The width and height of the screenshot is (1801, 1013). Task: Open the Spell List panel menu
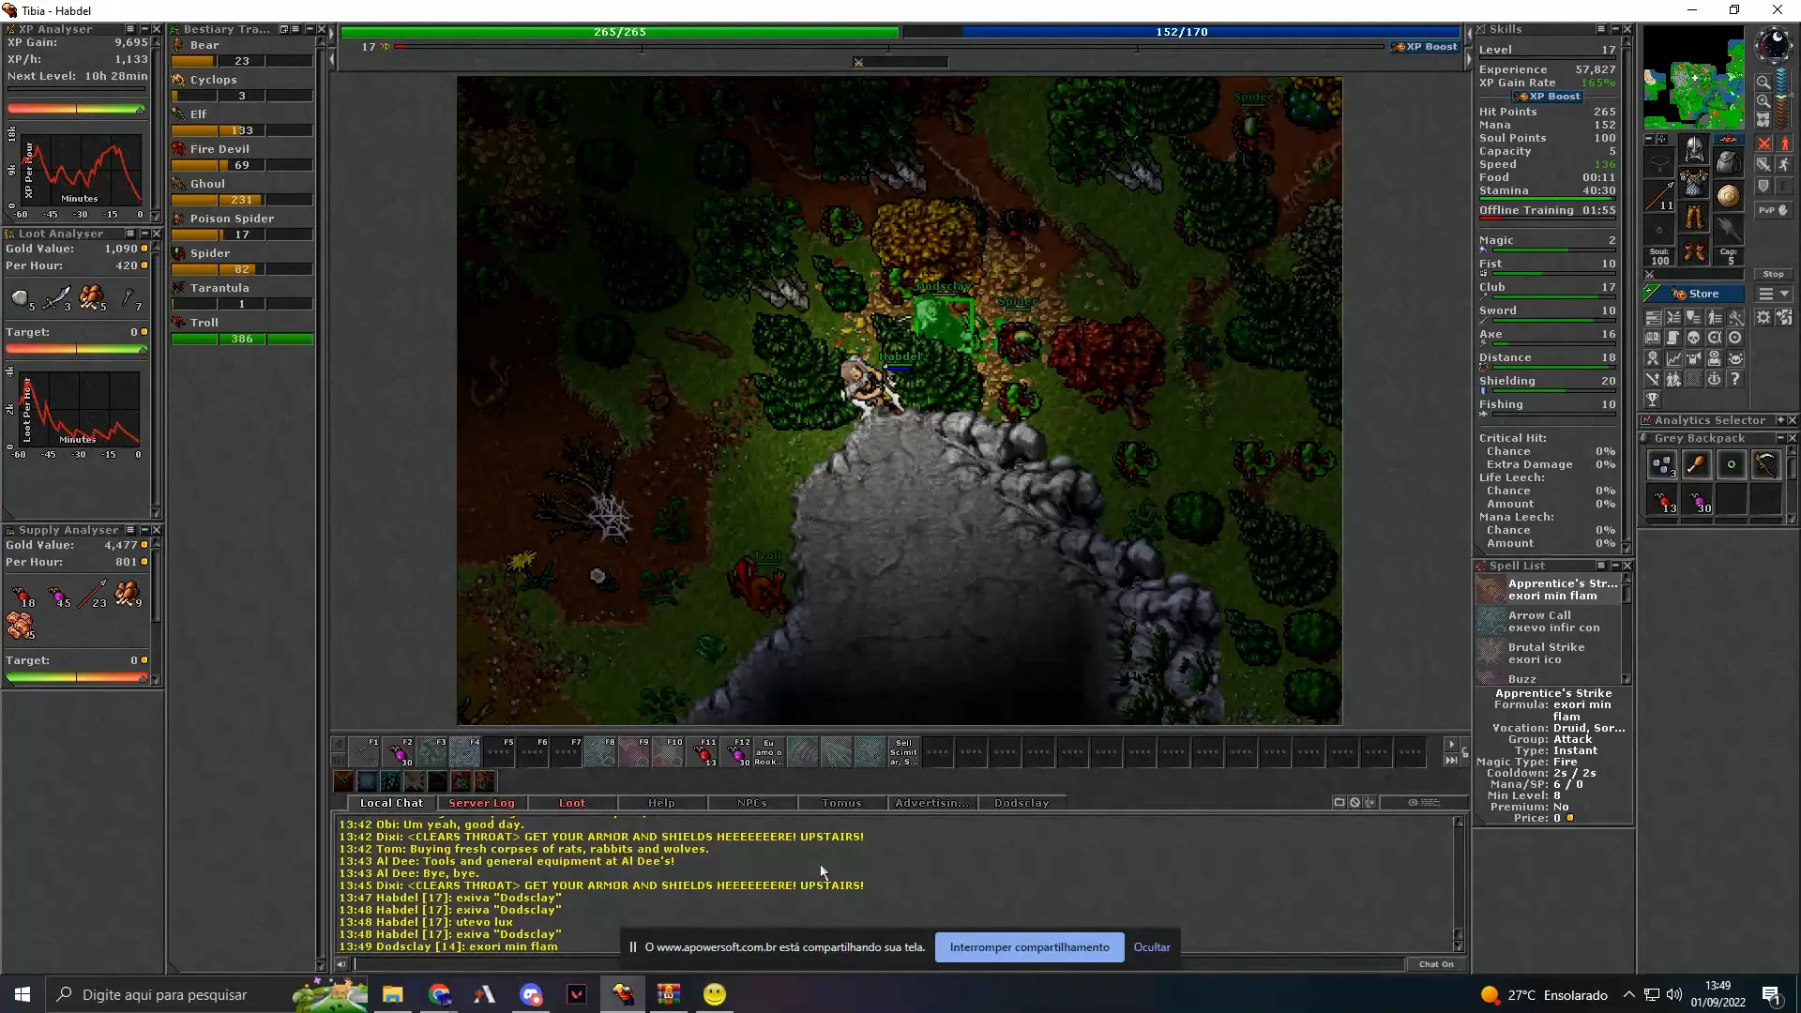click(x=1601, y=566)
